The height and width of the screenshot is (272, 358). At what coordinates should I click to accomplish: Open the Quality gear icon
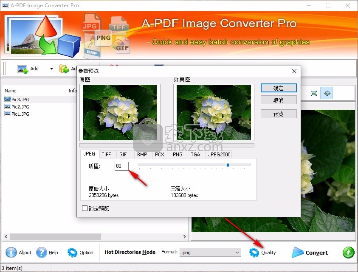tap(254, 253)
